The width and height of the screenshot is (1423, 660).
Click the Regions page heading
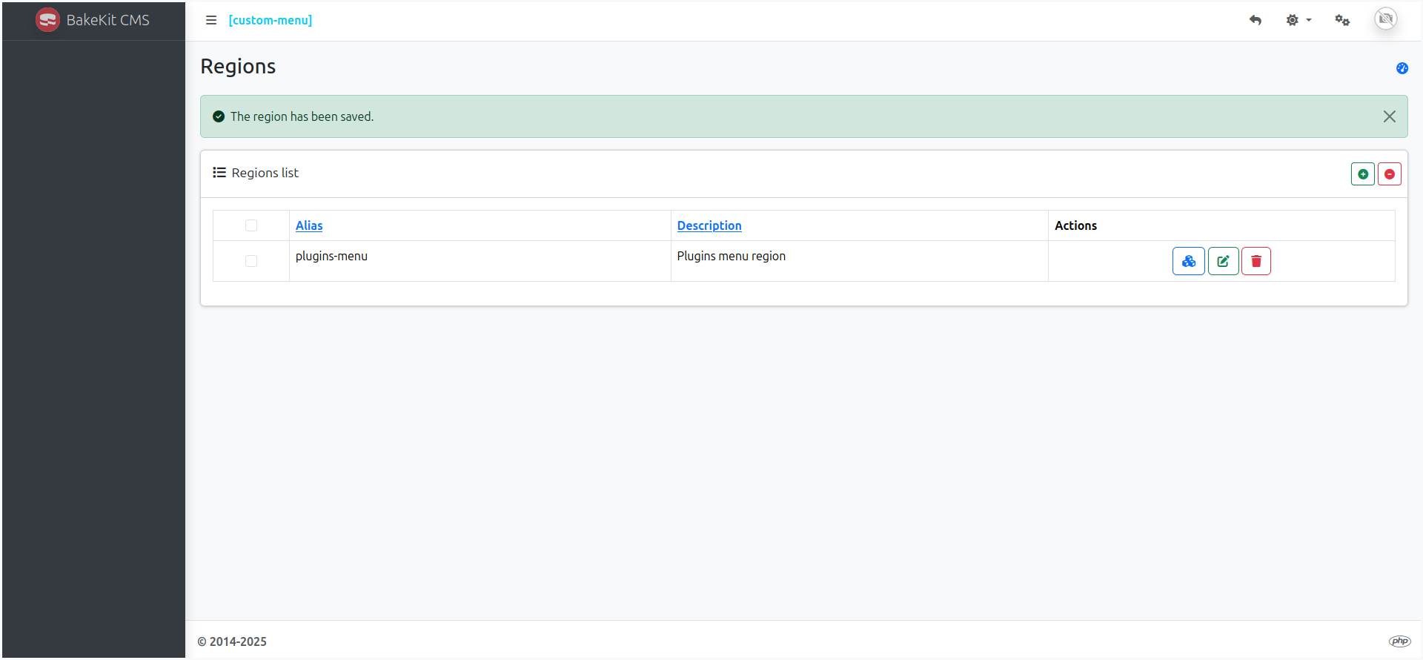[x=238, y=67]
